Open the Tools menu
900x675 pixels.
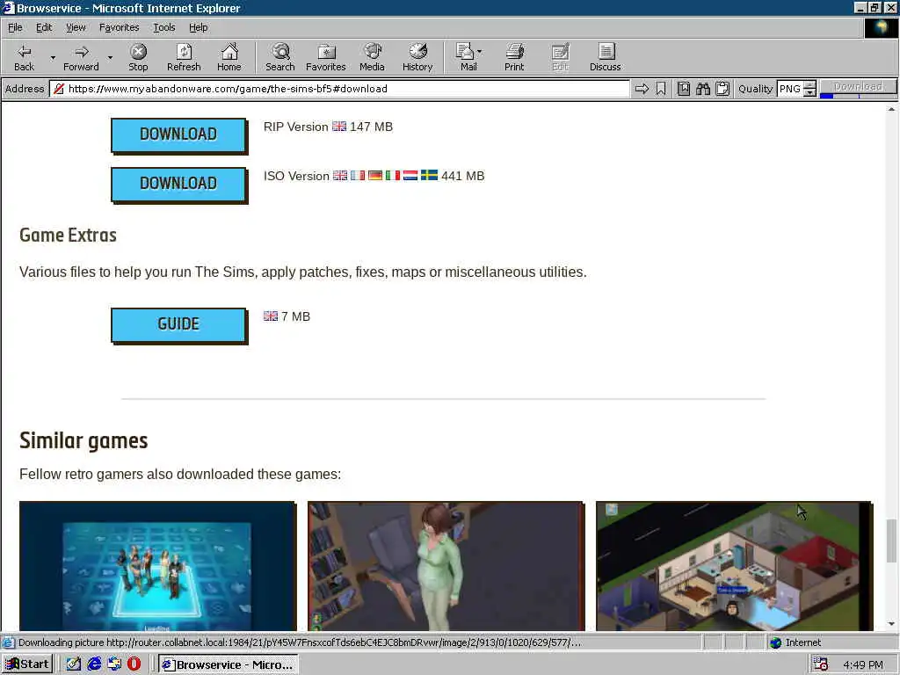tap(163, 27)
